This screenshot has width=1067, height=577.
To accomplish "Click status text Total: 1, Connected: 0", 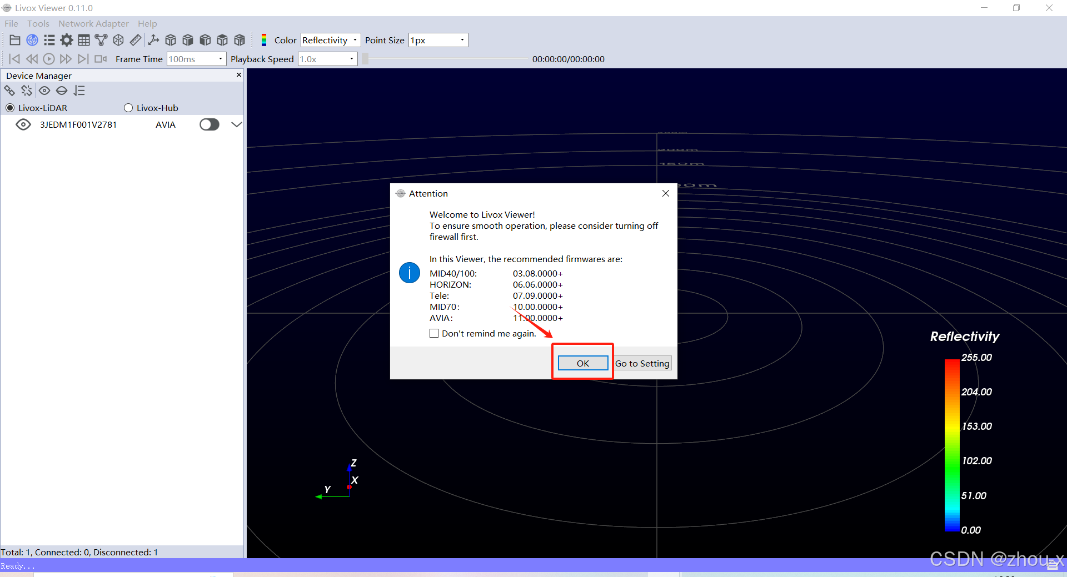I will pyautogui.click(x=79, y=552).
